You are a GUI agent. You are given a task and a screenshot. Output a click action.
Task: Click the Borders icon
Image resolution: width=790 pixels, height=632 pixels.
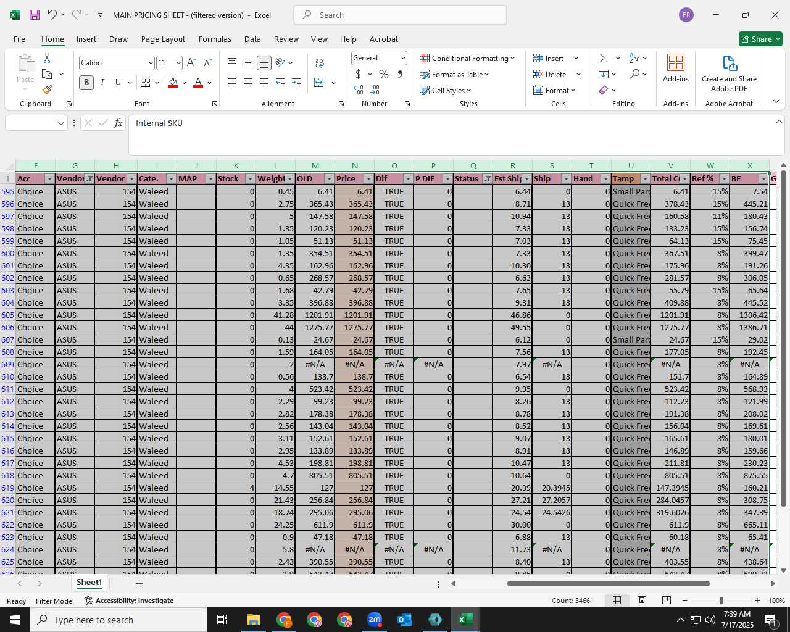146,83
